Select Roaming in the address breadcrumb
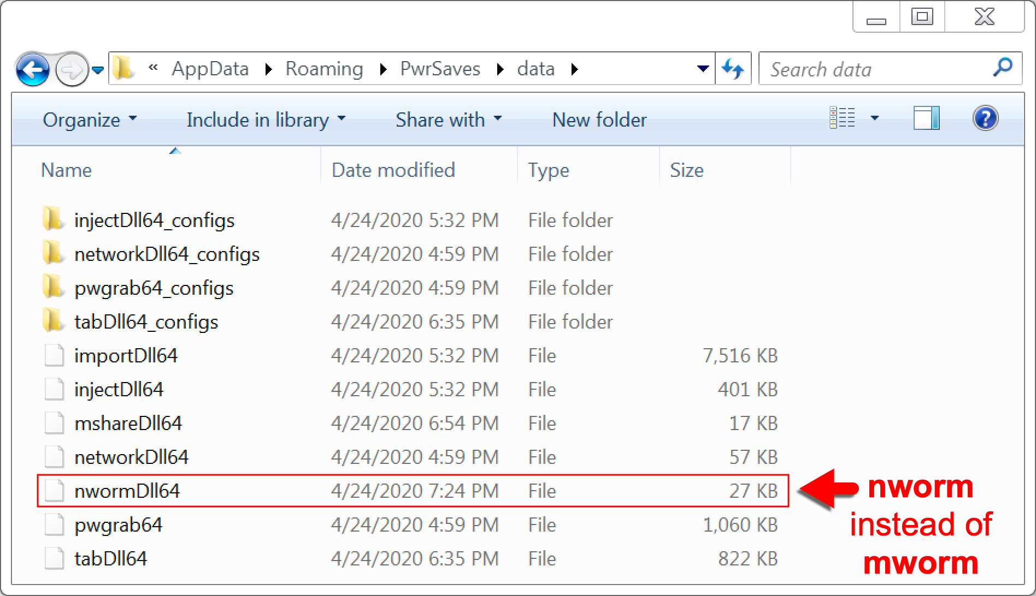 click(x=324, y=69)
